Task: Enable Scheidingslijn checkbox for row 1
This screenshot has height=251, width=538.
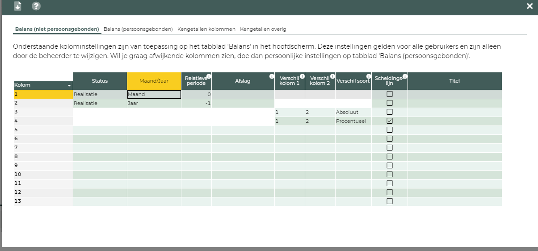Action: [390, 94]
